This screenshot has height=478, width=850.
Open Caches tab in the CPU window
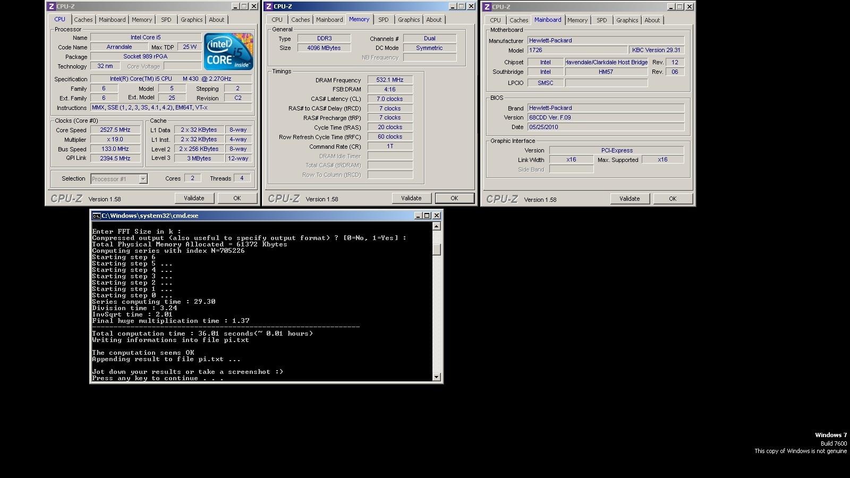coord(83,20)
